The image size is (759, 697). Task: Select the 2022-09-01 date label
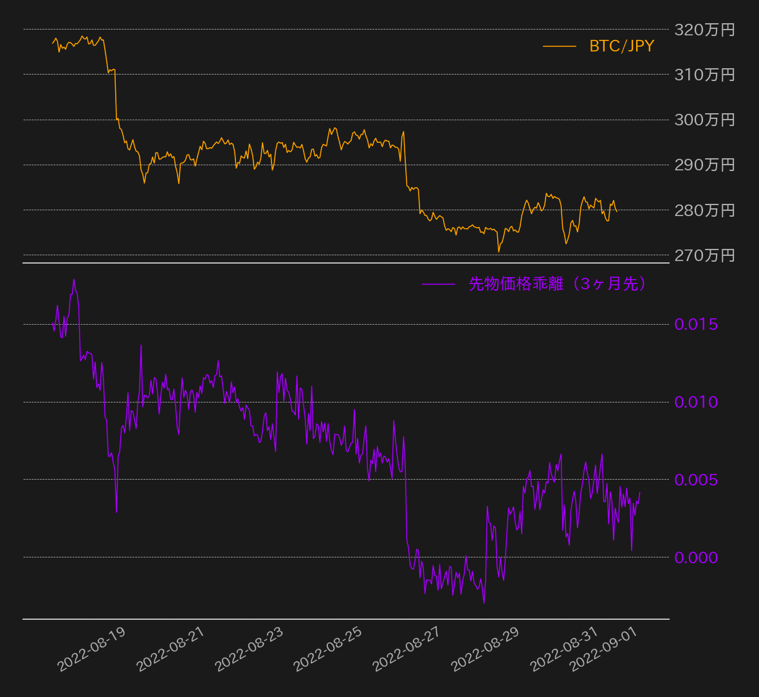pos(605,649)
